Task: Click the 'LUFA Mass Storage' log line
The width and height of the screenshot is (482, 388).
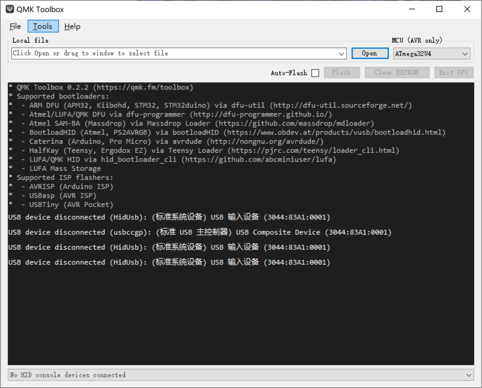Action: coord(55,168)
